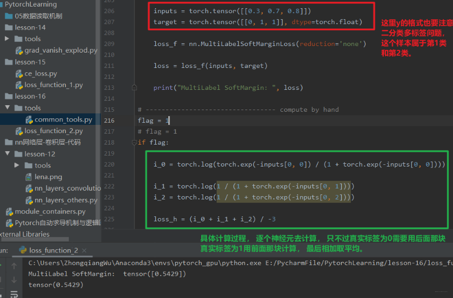Select the PytorchLearning project root
Screen dimensions: 453x298
pos(31,4)
